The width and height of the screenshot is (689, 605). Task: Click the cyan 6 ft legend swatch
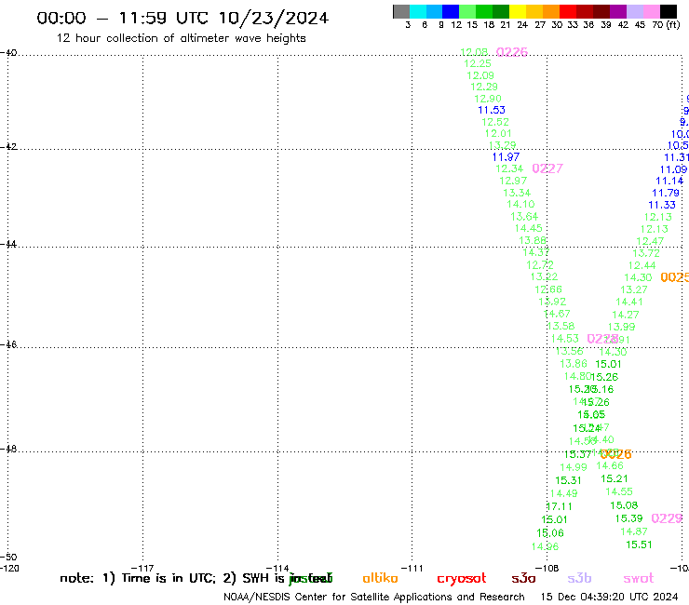(x=418, y=11)
